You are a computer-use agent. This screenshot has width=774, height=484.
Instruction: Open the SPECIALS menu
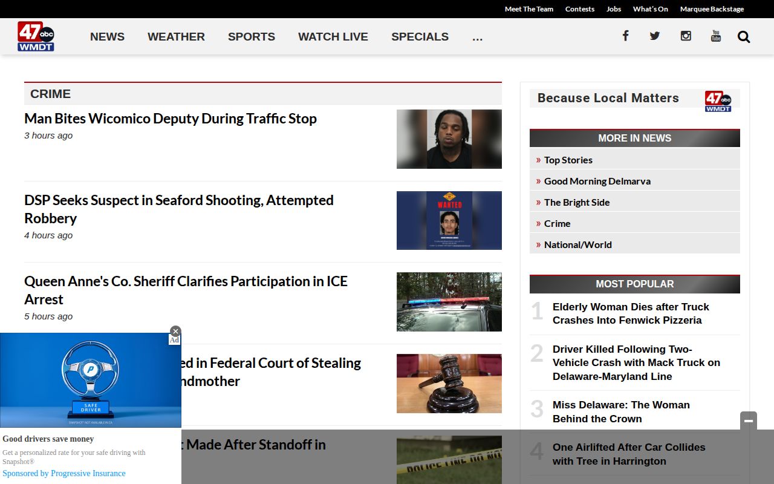pos(420,37)
